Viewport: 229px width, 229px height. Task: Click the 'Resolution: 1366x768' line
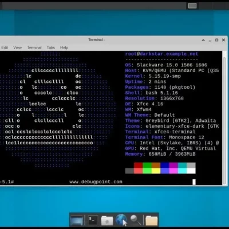click(x=155, y=98)
